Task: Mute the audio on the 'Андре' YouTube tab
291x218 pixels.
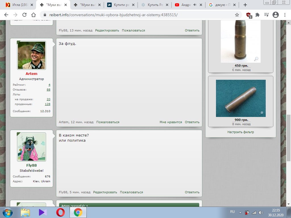Action: (x=195, y=5)
